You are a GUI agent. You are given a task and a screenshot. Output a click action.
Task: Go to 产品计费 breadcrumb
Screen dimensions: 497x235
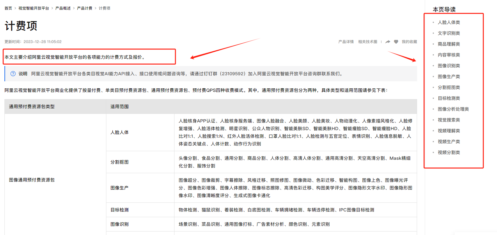point(85,8)
